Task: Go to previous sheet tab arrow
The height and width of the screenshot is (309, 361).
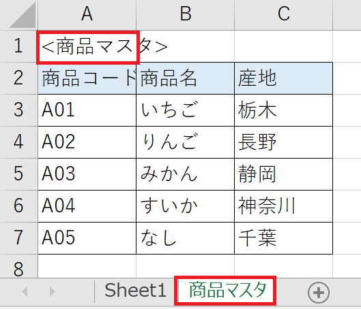Action: [25, 292]
